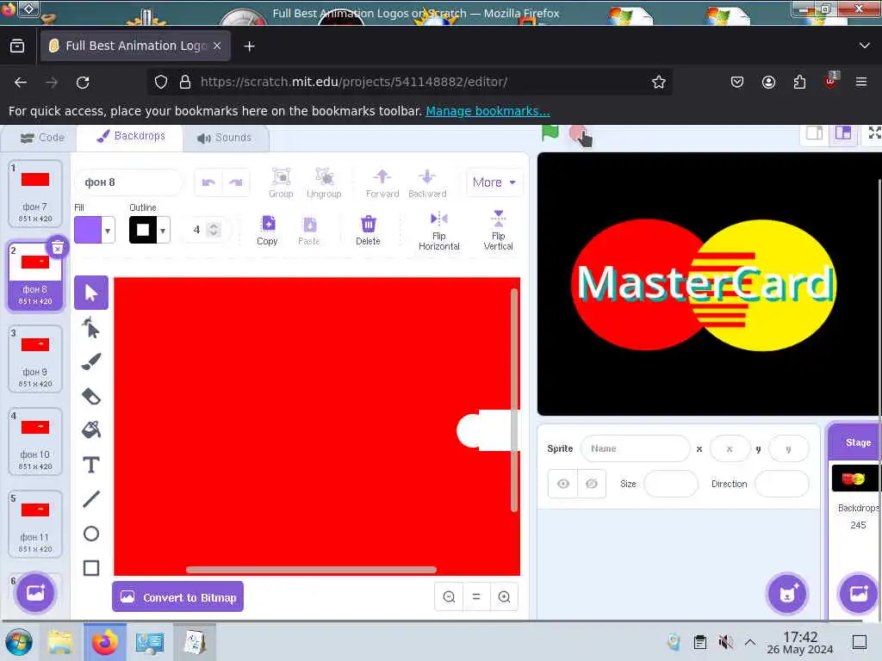Click the canvas horizontal scrollbar
The image size is (882, 661).
tap(311, 570)
